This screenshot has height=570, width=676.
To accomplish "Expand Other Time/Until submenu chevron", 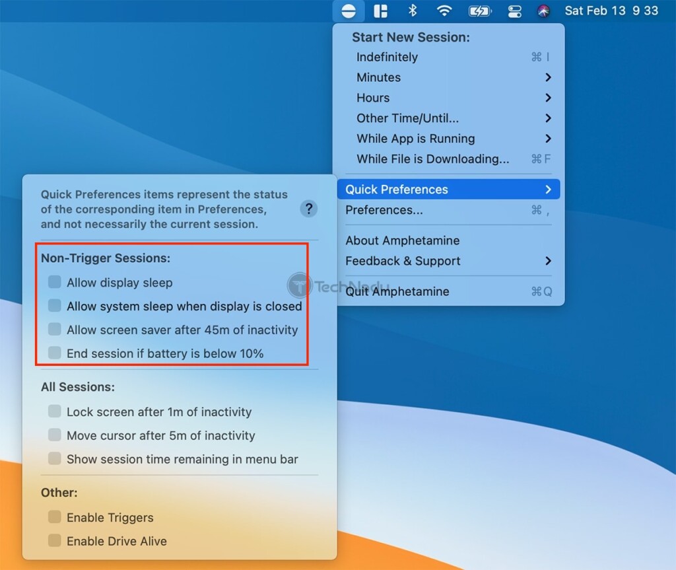I will 548,118.
